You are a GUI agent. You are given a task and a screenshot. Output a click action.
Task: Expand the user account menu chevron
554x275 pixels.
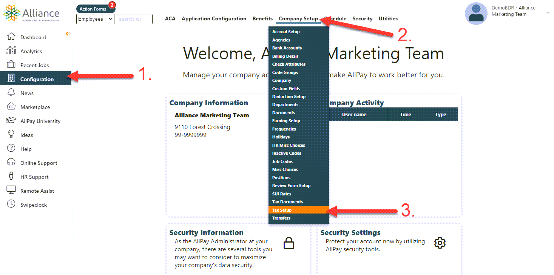click(548, 13)
